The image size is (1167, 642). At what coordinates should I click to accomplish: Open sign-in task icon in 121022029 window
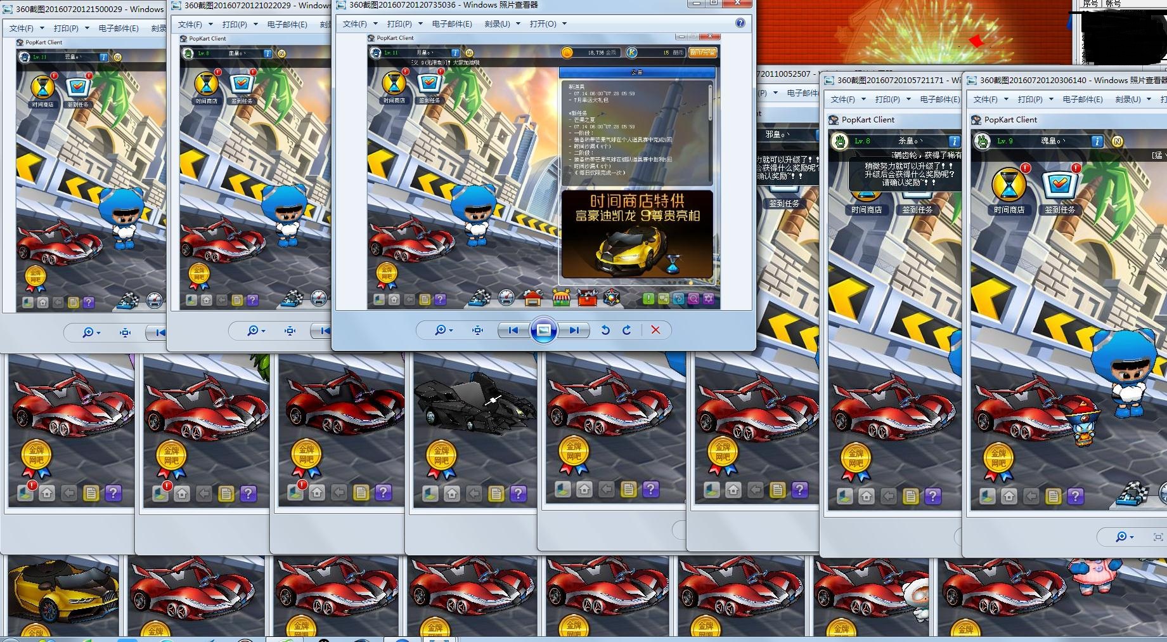click(x=241, y=84)
